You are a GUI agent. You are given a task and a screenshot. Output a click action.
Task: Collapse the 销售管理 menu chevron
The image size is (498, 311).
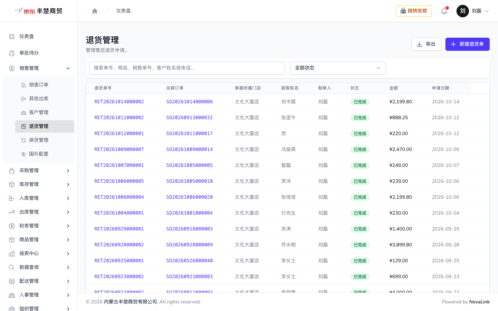coord(68,68)
